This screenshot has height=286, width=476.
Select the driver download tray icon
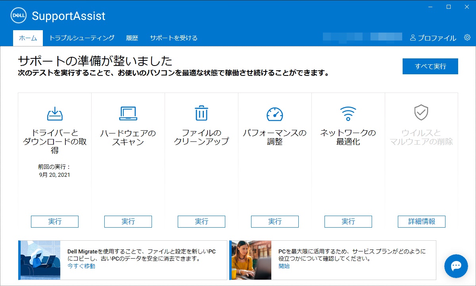coord(55,114)
